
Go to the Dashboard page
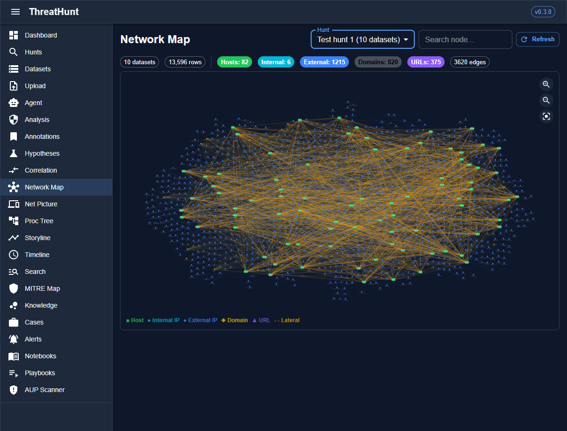pyautogui.click(x=41, y=35)
